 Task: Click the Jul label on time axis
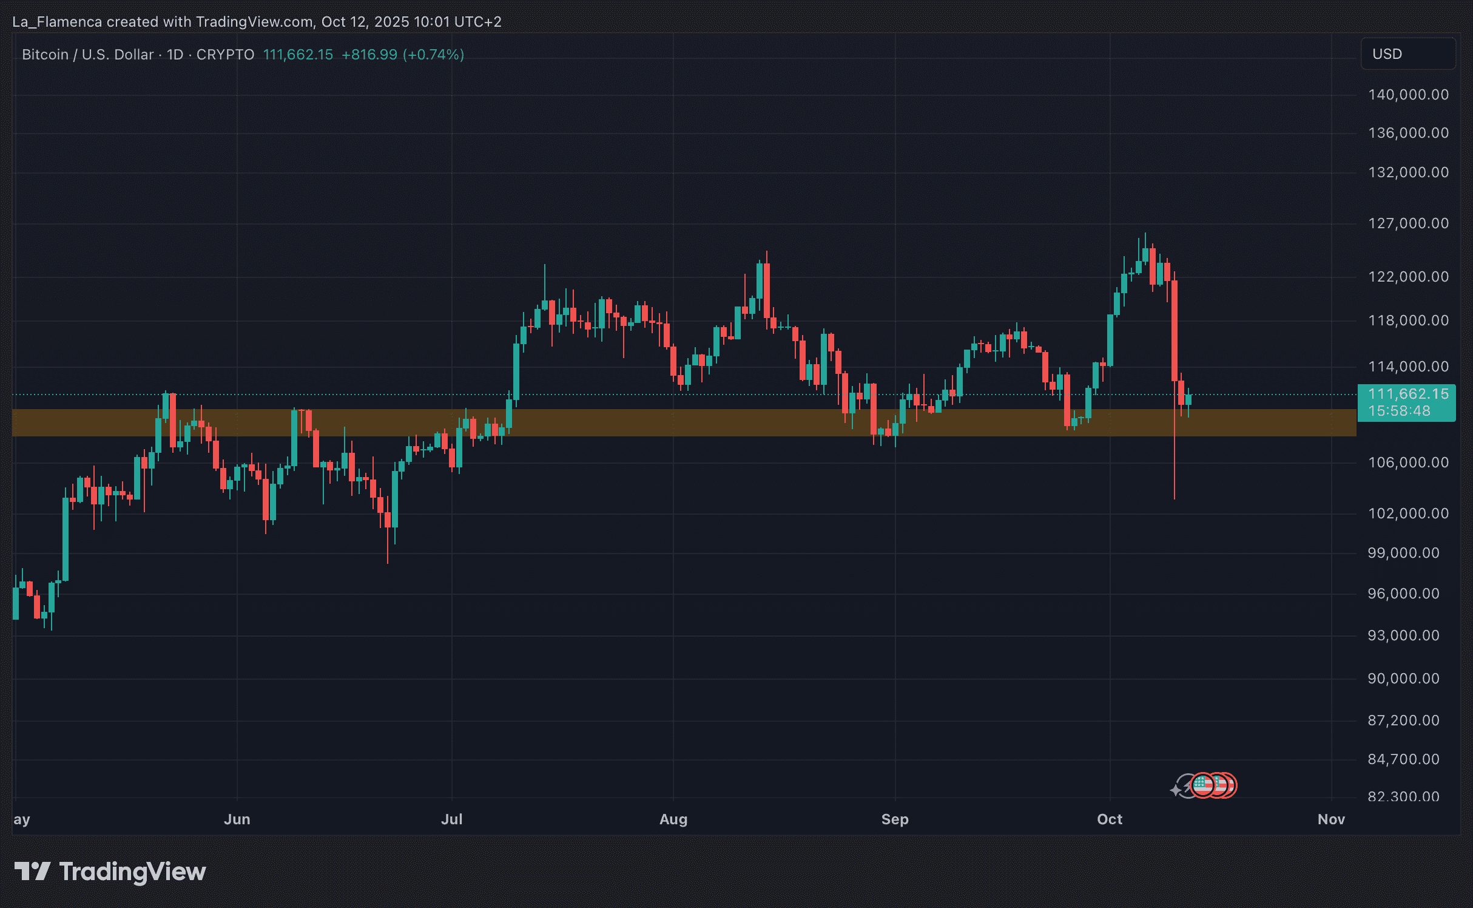[451, 819]
